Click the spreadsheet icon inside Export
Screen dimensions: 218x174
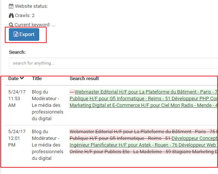16,34
